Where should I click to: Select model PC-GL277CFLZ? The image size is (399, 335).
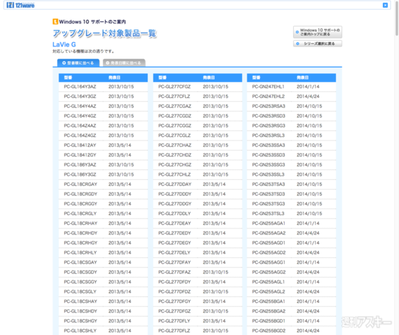coord(174,97)
